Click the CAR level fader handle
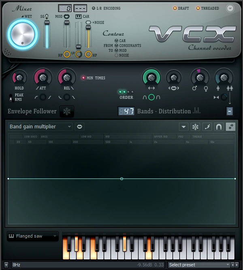The width and height of the screenshot is (243, 270). point(79,47)
